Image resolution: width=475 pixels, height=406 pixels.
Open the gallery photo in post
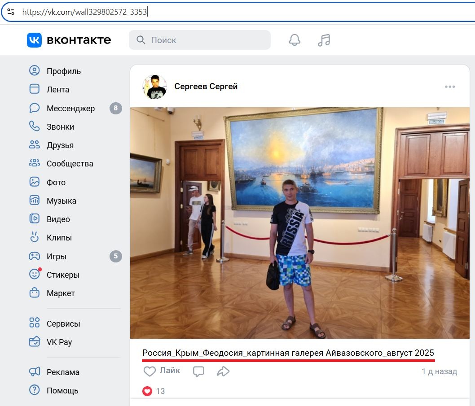(x=300, y=223)
